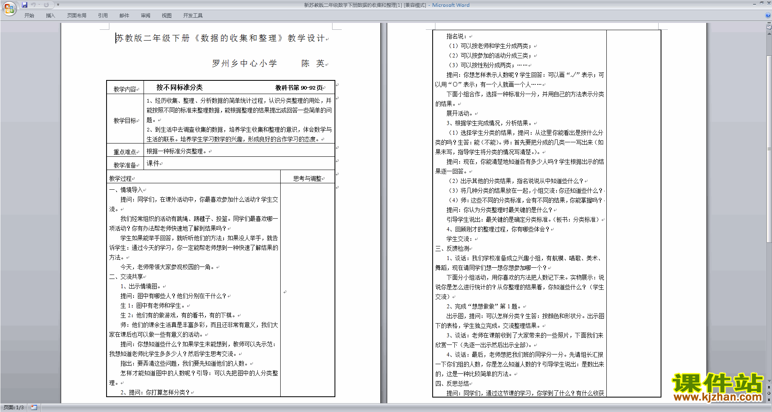The height and width of the screenshot is (412, 772).
Task: Open the 邮件 ribbon tab
Action: [x=124, y=15]
